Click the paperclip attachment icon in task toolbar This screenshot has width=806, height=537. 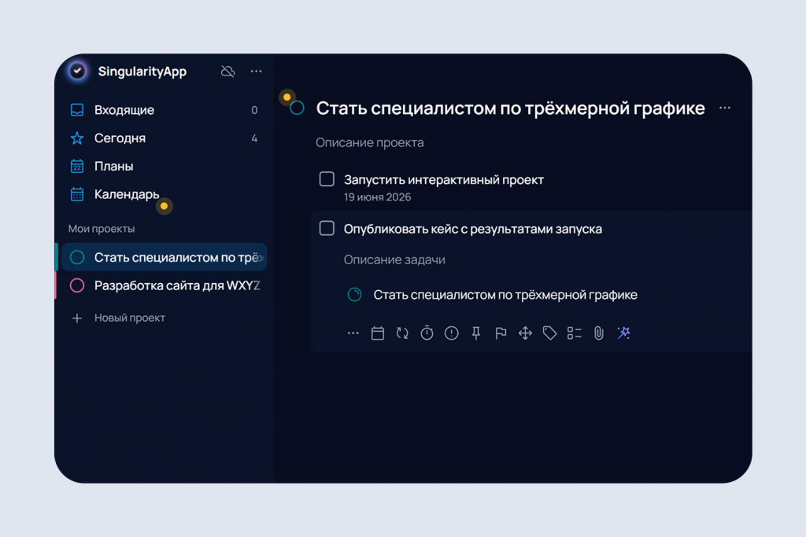coord(599,333)
